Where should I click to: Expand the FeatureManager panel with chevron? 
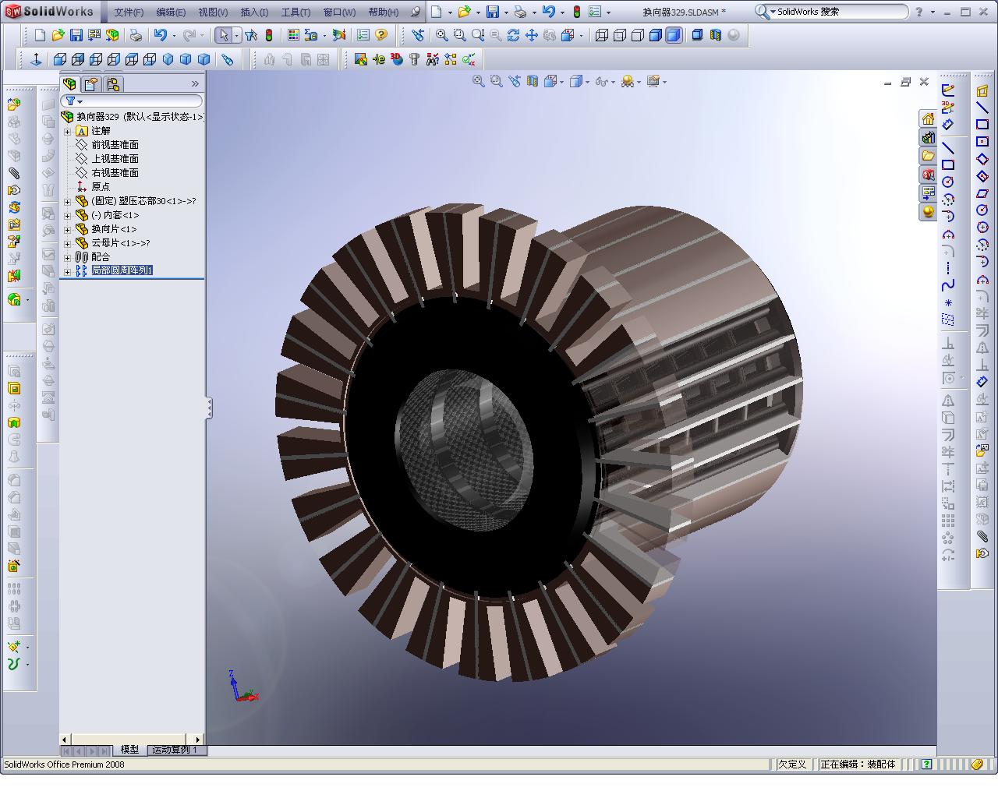[x=195, y=84]
